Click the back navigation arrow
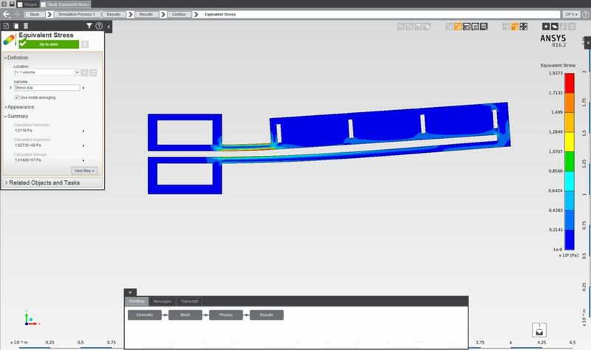Screen dimensions: 591x350 (6, 14)
